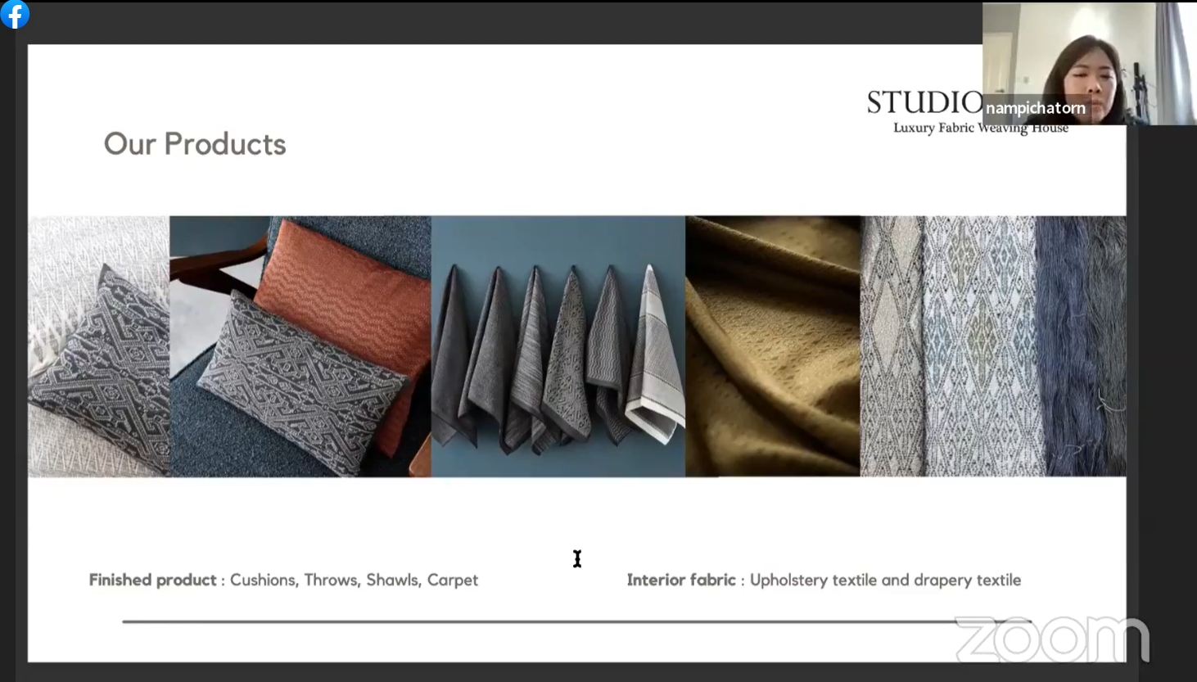
Task: Select 'Upholstery textile and drapery textile' text
Action: pyautogui.click(x=885, y=580)
